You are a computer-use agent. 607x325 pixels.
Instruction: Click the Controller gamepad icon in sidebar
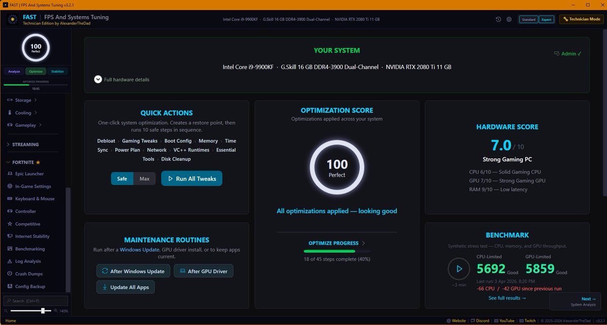10,211
